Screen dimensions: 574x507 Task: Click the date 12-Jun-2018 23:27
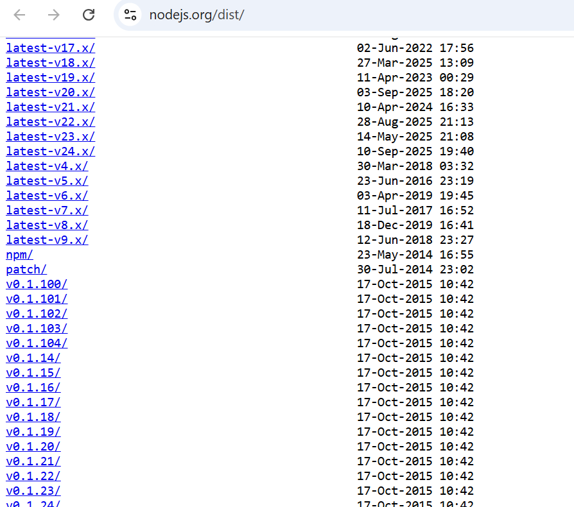pyautogui.click(x=415, y=239)
